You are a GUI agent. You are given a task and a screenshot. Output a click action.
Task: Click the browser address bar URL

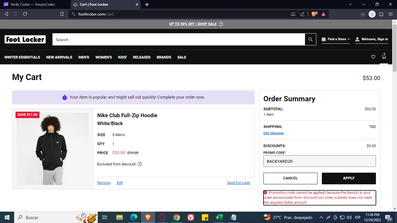[96, 14]
